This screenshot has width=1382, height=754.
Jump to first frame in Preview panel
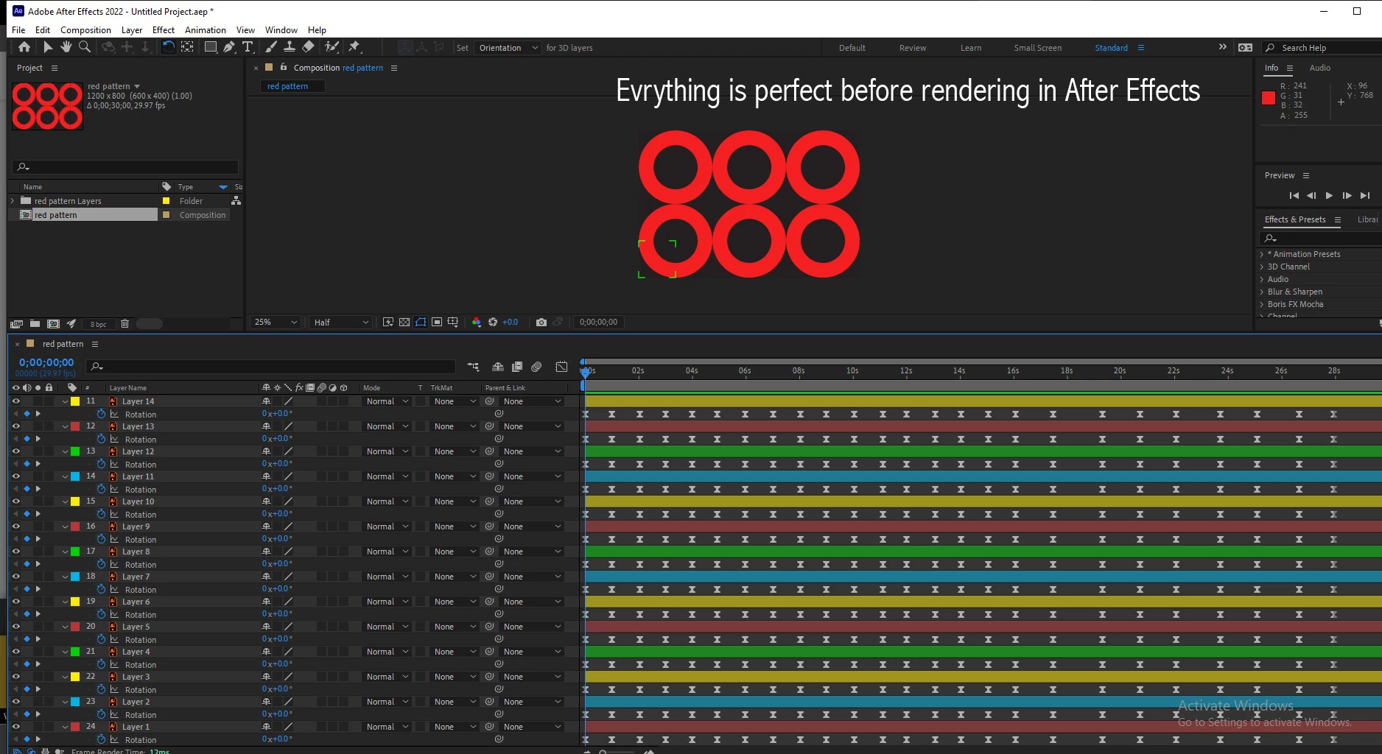point(1294,196)
